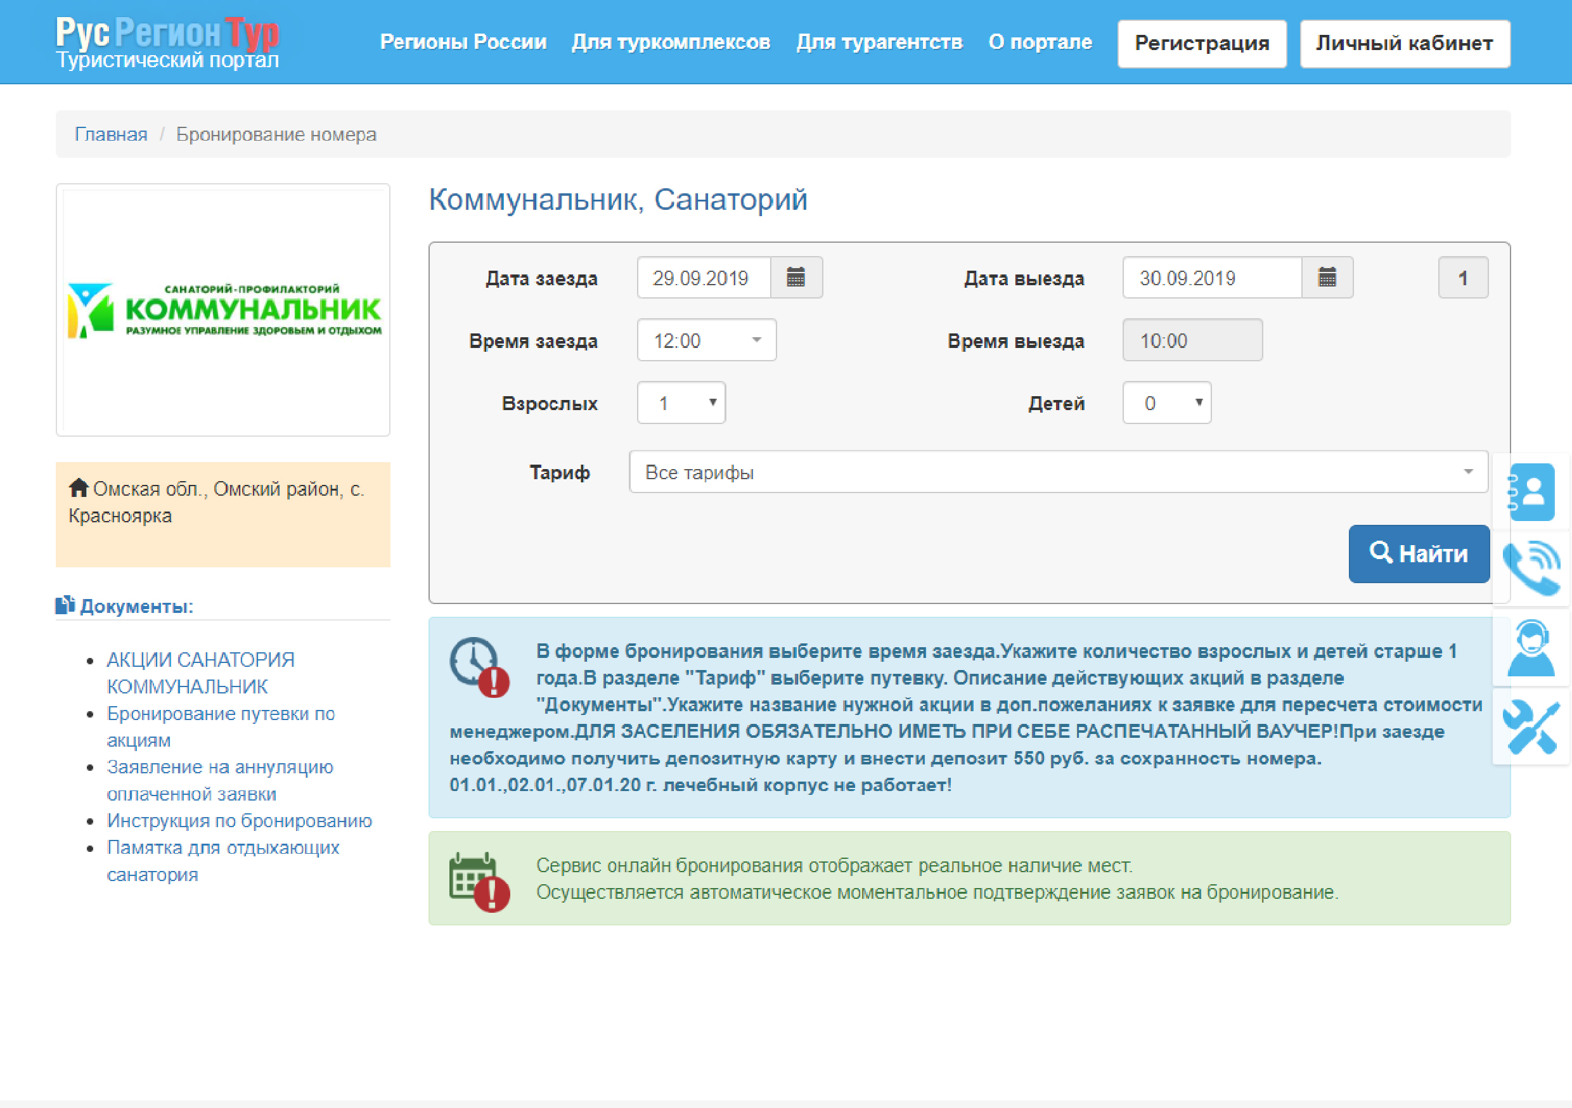Open Личный кабинет button

[x=1405, y=44]
